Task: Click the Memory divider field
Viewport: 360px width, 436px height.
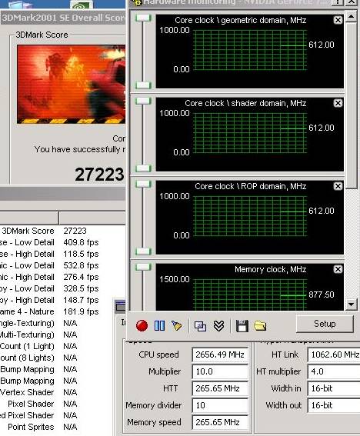Action: pos(220,405)
